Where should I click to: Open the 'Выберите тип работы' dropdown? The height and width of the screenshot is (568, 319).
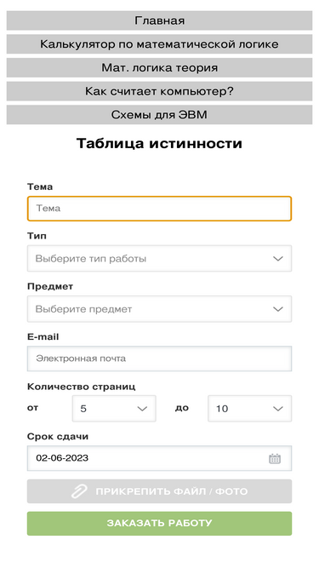click(159, 259)
